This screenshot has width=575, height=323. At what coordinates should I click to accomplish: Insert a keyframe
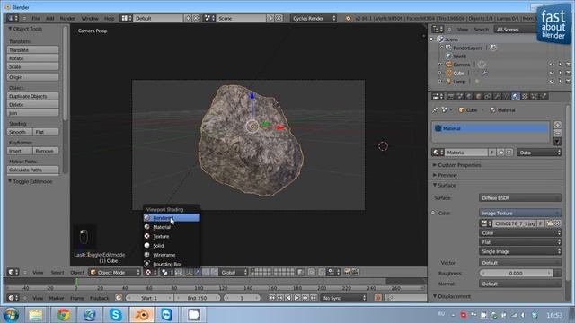click(20, 151)
